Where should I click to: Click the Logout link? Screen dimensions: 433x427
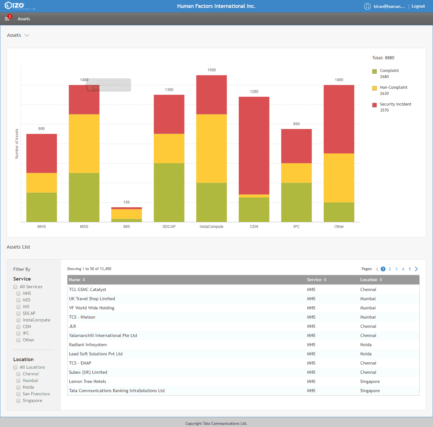pyautogui.click(x=418, y=6)
